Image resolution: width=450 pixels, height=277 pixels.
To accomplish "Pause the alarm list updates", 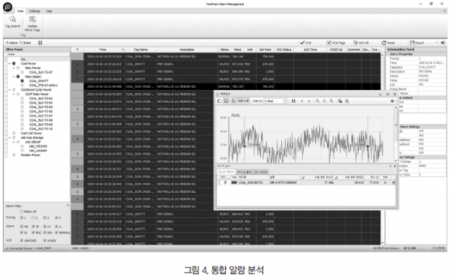I will coord(40,43).
